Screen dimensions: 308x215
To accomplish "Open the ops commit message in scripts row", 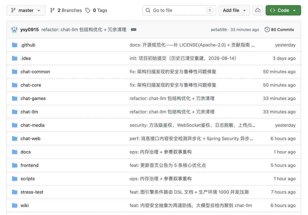I will 161,179.
